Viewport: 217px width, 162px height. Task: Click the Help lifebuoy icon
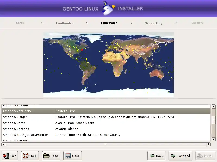click(25, 156)
